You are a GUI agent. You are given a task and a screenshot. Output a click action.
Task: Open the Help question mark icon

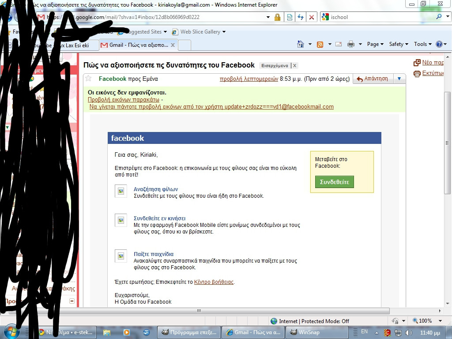439,44
